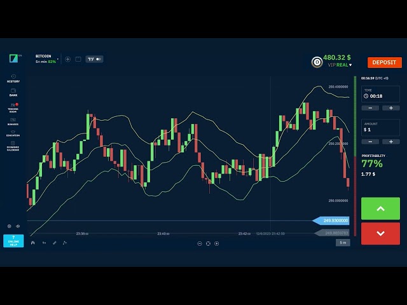
Task: Click the Time 00:18 field
Action: point(380,94)
